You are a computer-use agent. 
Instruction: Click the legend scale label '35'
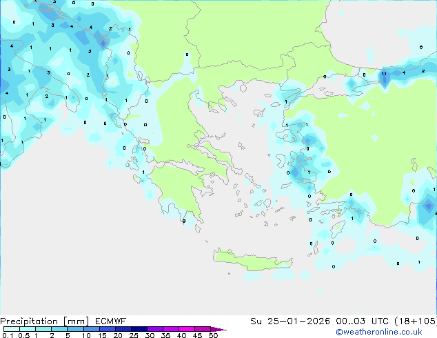[x=165, y=335]
